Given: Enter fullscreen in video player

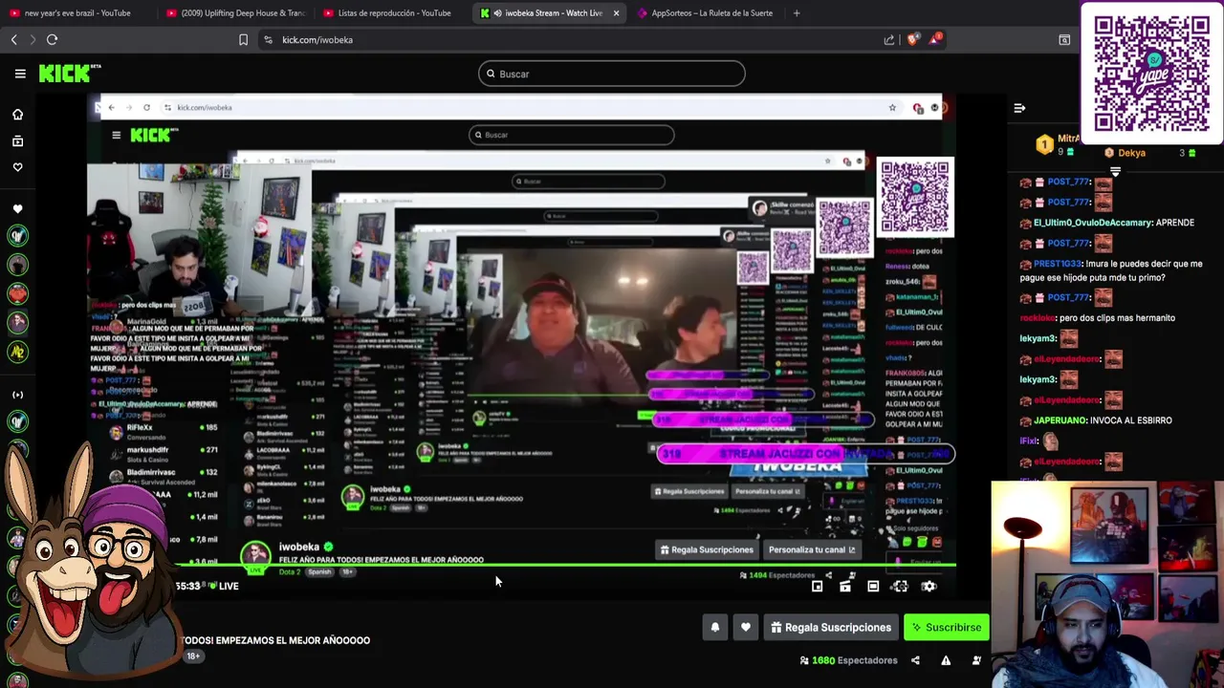Looking at the screenshot, I should point(900,586).
